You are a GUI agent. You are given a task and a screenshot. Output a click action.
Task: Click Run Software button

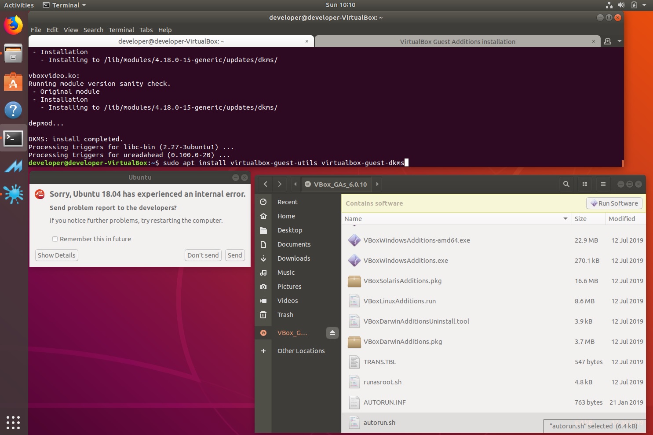[x=614, y=203]
